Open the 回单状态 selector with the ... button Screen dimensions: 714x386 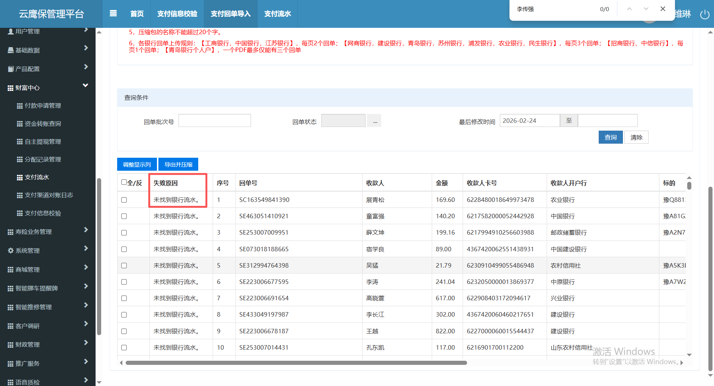pos(375,121)
